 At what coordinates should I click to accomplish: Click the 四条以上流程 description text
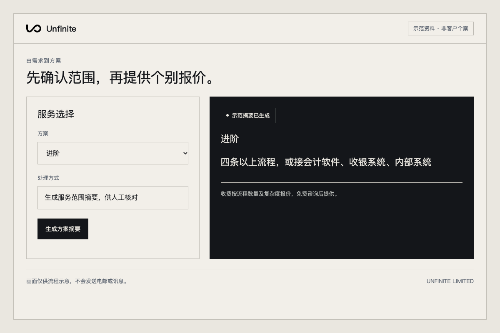[x=326, y=162]
